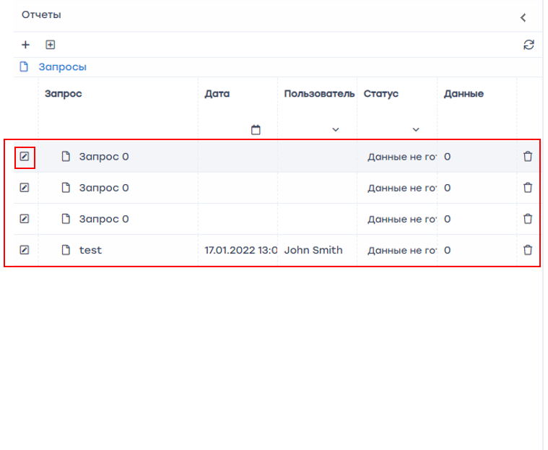Open the Дата calendar filter
The image size is (548, 450).
pos(256,130)
